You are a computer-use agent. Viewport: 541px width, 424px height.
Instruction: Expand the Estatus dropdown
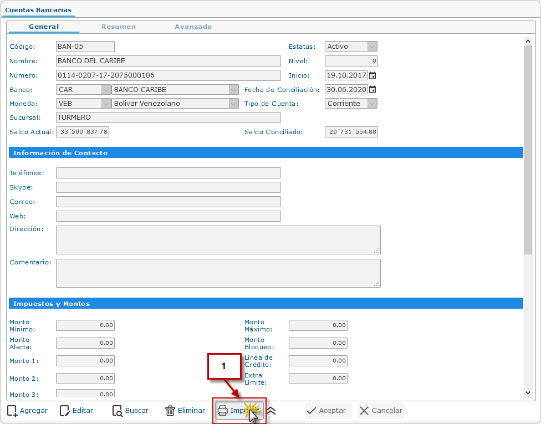tap(372, 47)
